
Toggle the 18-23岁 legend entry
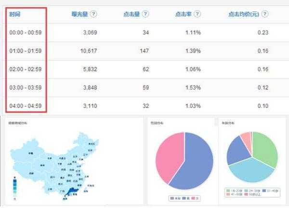pos(234,191)
